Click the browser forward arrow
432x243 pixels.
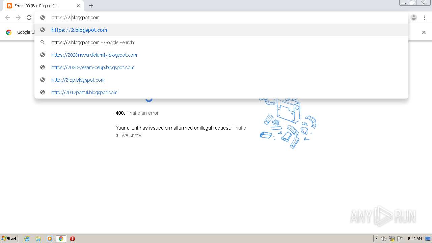pos(18,18)
